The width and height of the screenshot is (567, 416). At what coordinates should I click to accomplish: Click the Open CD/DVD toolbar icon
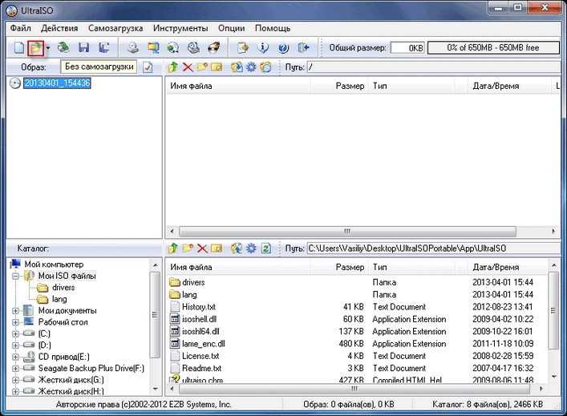tap(63, 47)
